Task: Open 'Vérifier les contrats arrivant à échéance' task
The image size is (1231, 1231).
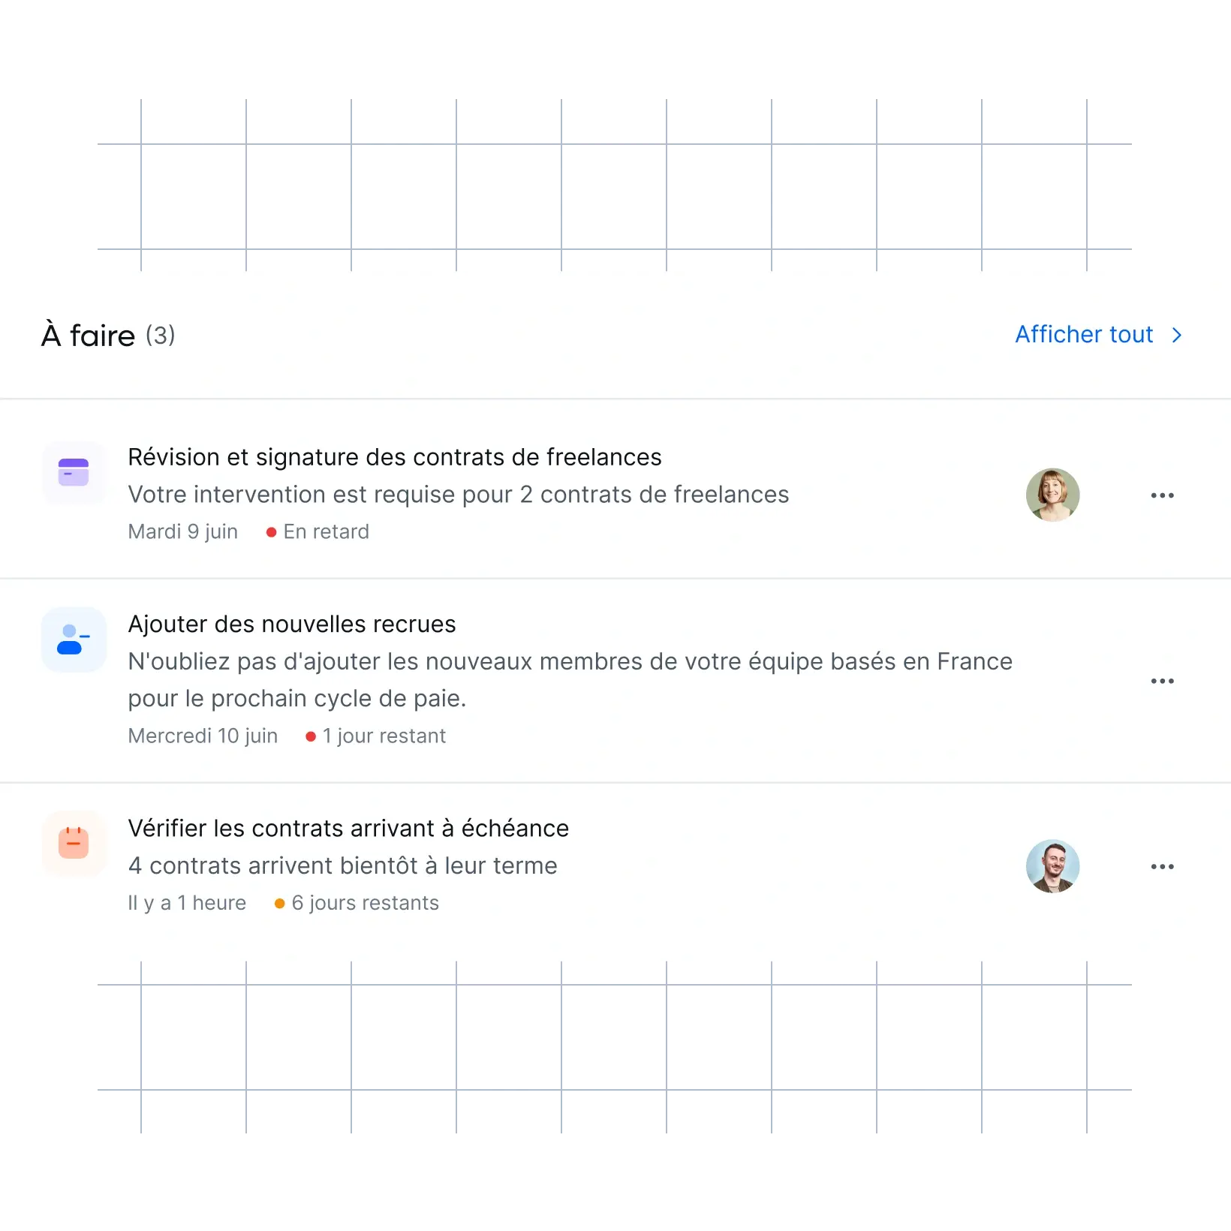Action: 348,829
